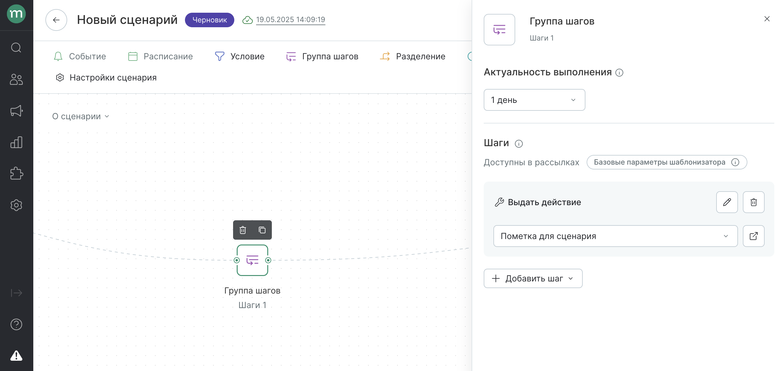Image resolution: width=784 pixels, height=371 pixels.
Task: Open the customers people icon in sidebar
Action: pyautogui.click(x=16, y=79)
